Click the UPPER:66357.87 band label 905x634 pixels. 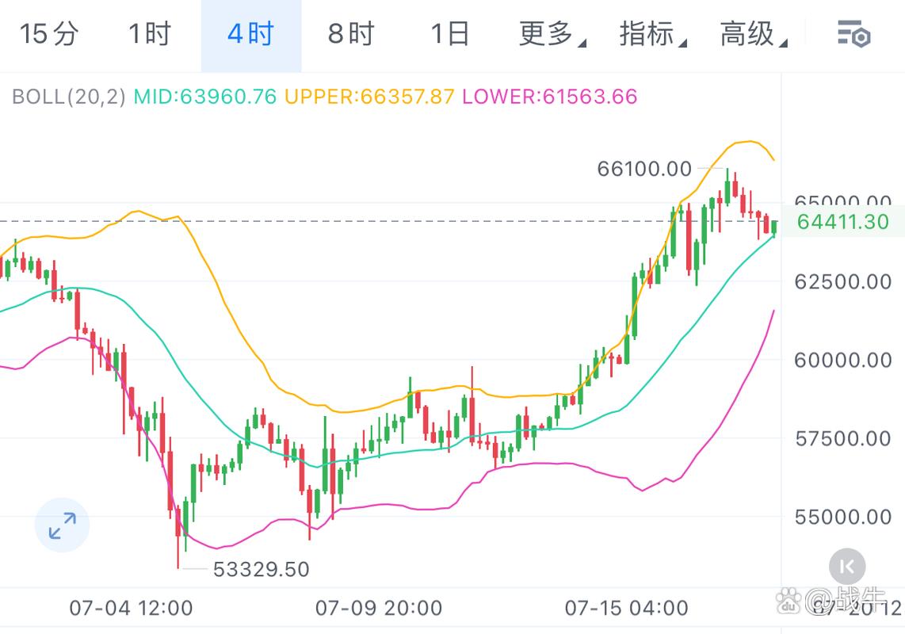point(369,97)
